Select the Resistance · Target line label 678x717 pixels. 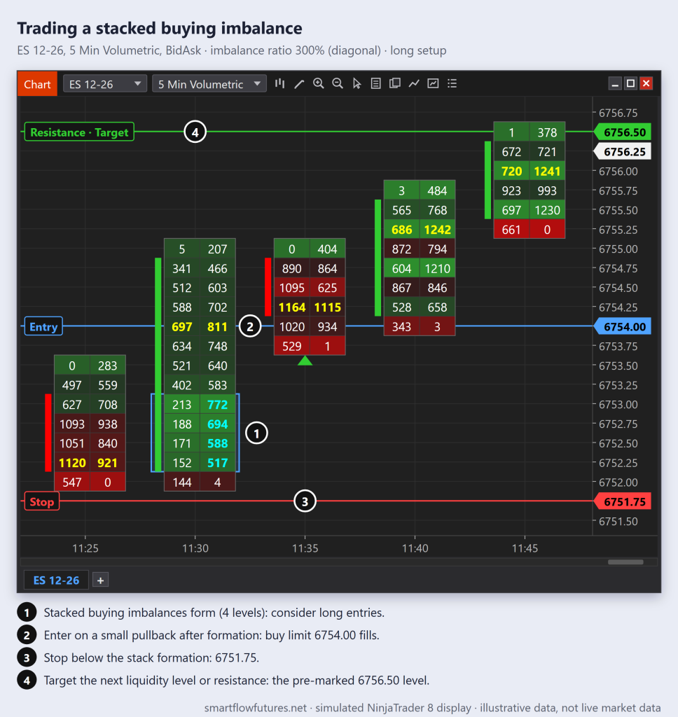click(x=79, y=132)
